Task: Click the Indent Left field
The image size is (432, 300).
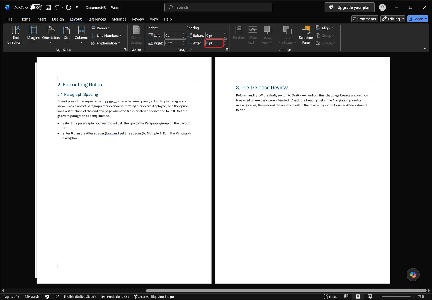Action: [x=173, y=36]
